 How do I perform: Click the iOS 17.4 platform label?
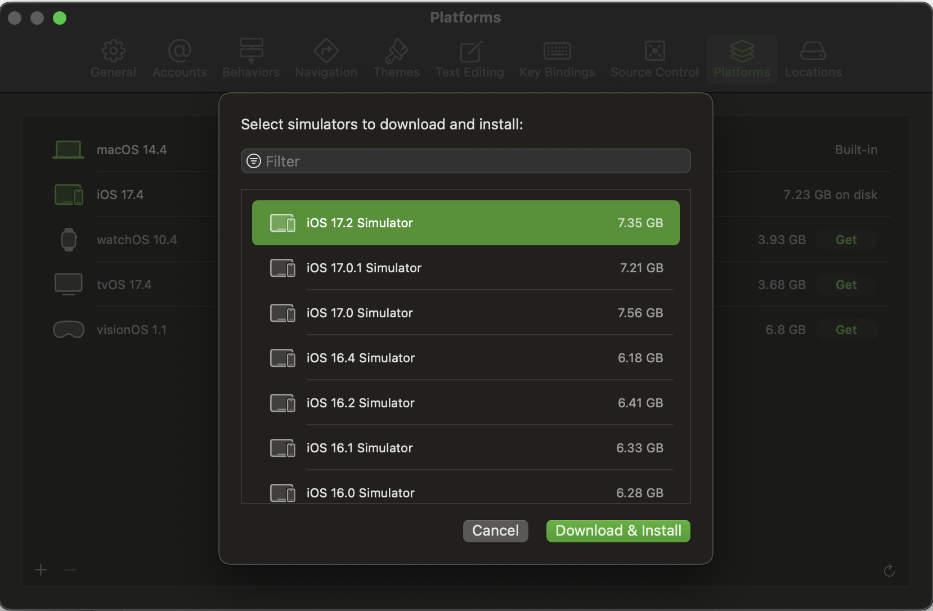120,195
